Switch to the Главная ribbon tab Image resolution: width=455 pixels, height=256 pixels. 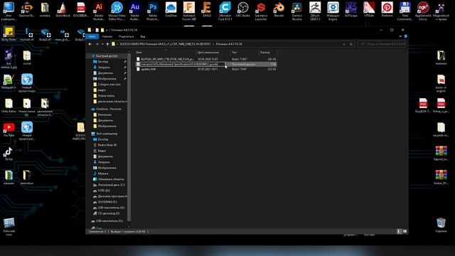coord(107,36)
